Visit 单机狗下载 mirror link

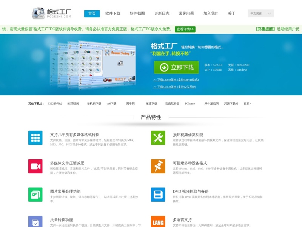point(94,104)
